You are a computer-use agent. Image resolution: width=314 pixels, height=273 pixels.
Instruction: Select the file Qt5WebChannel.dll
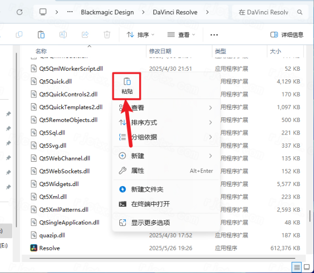tap(65, 158)
